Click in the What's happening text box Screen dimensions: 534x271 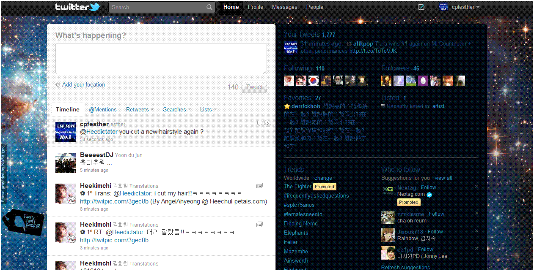tap(161, 59)
